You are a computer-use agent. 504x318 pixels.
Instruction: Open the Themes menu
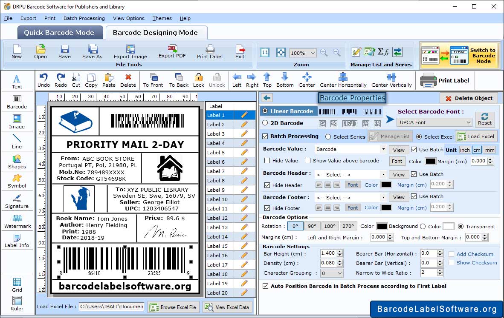point(162,18)
